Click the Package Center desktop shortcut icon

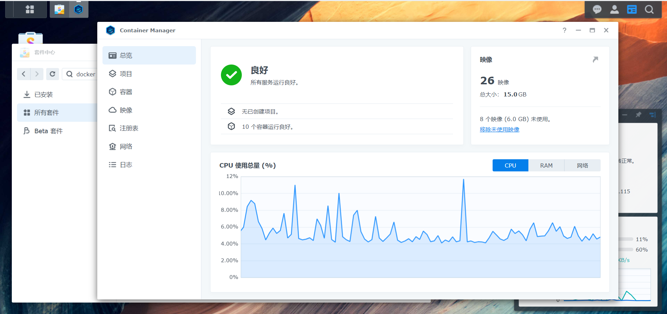pyautogui.click(x=31, y=37)
